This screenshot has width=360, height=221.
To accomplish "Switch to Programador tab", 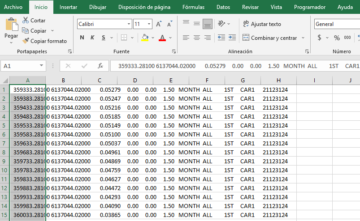I will 310,7.
